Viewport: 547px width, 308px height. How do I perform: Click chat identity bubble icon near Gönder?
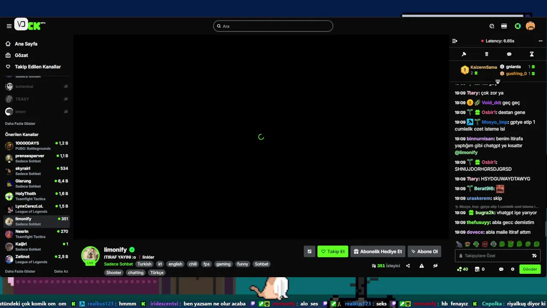click(x=501, y=269)
